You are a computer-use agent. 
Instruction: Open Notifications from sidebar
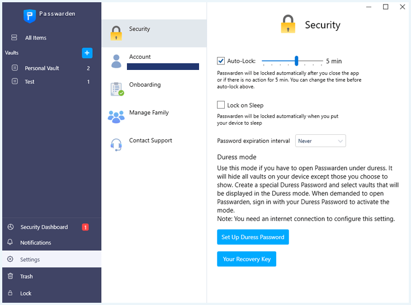(x=51, y=242)
